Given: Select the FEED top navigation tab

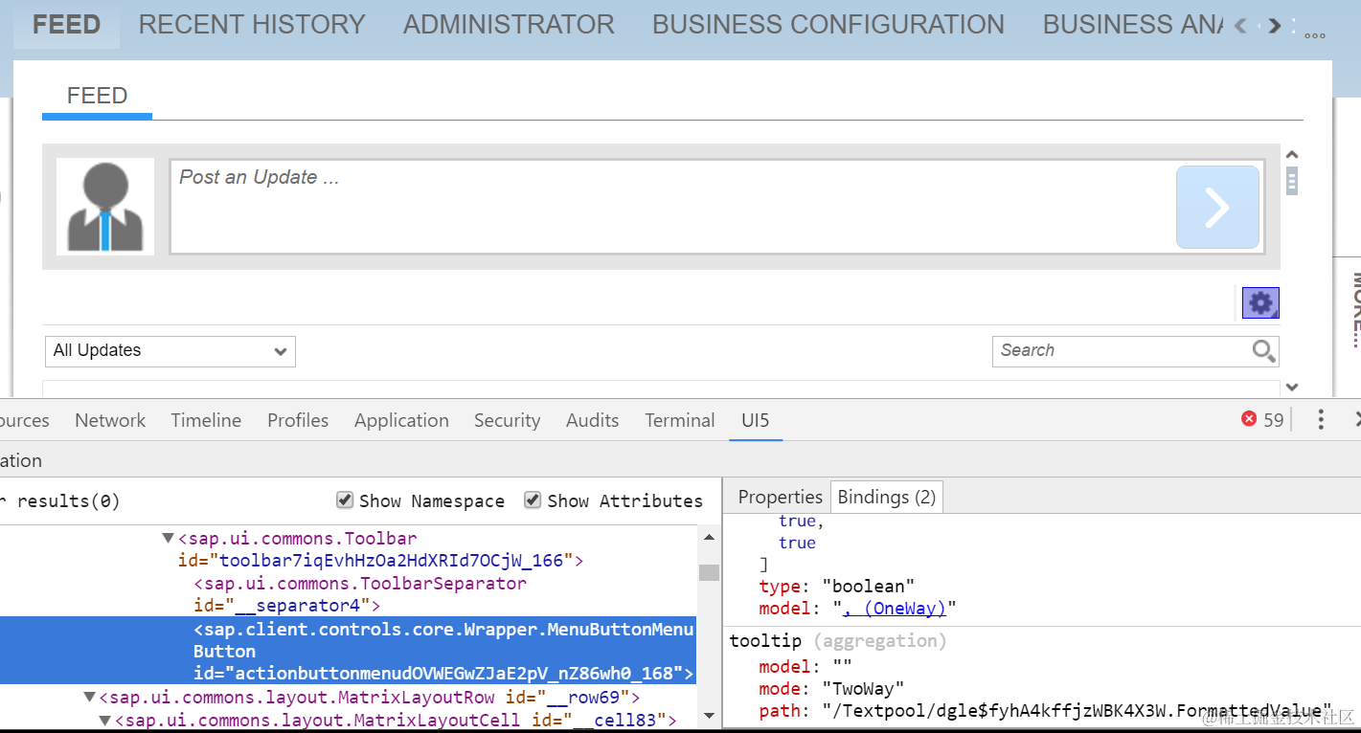Looking at the screenshot, I should (66, 25).
